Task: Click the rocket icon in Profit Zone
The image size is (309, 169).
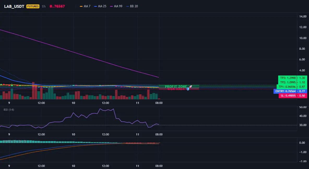Action: tap(190, 86)
